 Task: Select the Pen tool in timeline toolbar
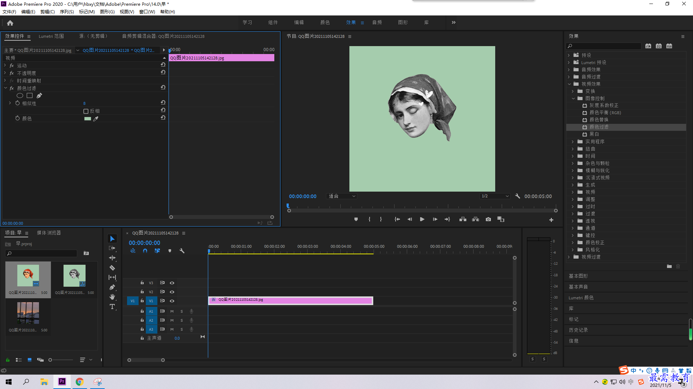(x=112, y=287)
